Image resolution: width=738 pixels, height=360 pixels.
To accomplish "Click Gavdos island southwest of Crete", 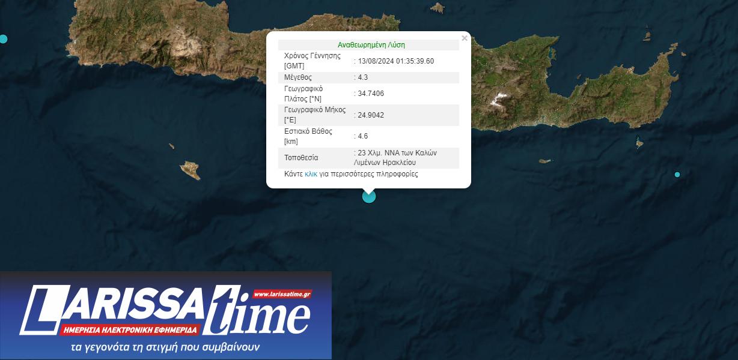I will [x=191, y=170].
